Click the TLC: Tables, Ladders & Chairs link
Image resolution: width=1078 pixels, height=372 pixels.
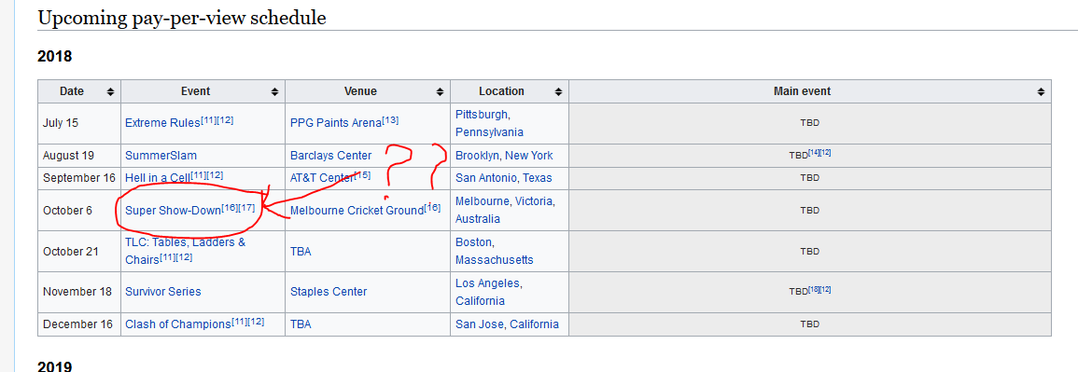pyautogui.click(x=185, y=251)
